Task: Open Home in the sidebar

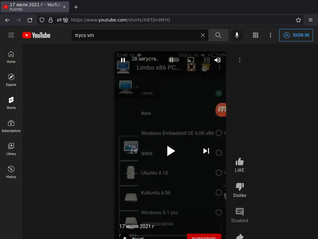Action: tap(11, 57)
